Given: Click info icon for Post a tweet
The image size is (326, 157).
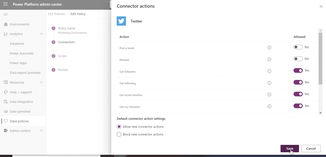Looking at the screenshot, I should [269, 47].
